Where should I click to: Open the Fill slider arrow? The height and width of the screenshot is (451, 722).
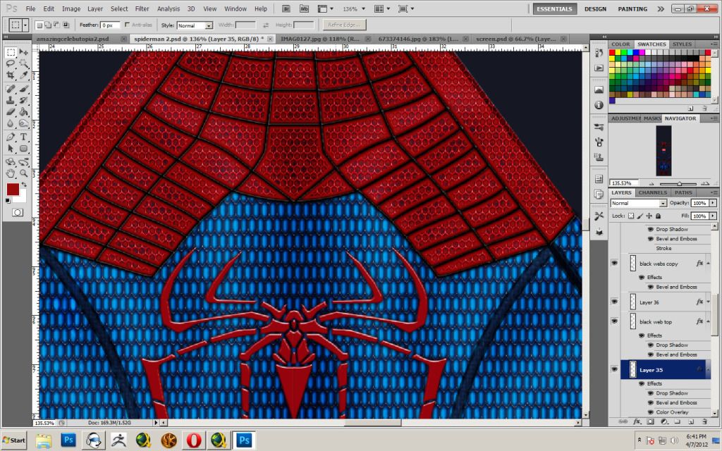[x=714, y=216]
